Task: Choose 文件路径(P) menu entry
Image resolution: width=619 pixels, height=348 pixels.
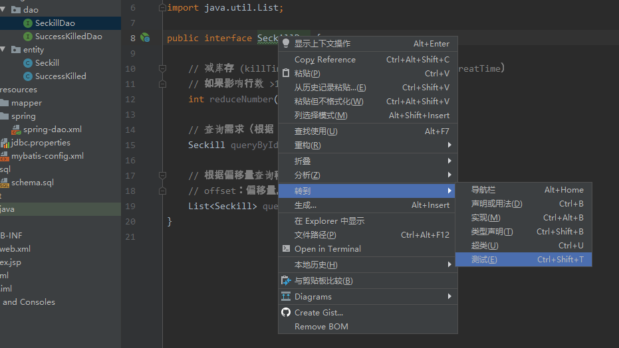Action: (368, 235)
